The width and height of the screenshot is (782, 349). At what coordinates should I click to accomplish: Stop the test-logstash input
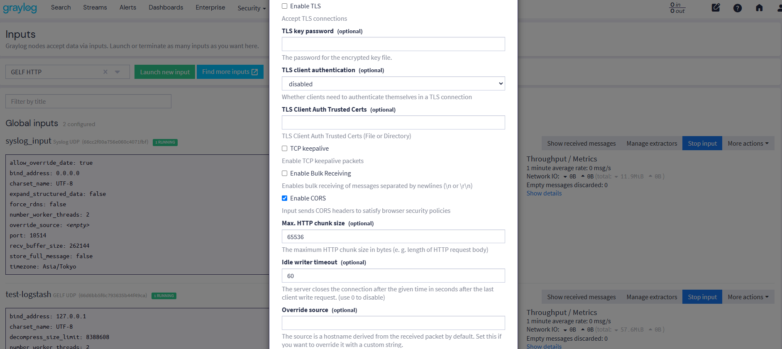click(702, 297)
